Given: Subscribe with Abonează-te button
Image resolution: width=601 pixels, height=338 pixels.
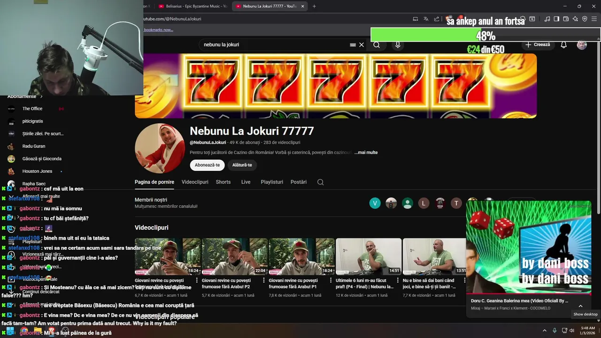Looking at the screenshot, I should (207, 165).
